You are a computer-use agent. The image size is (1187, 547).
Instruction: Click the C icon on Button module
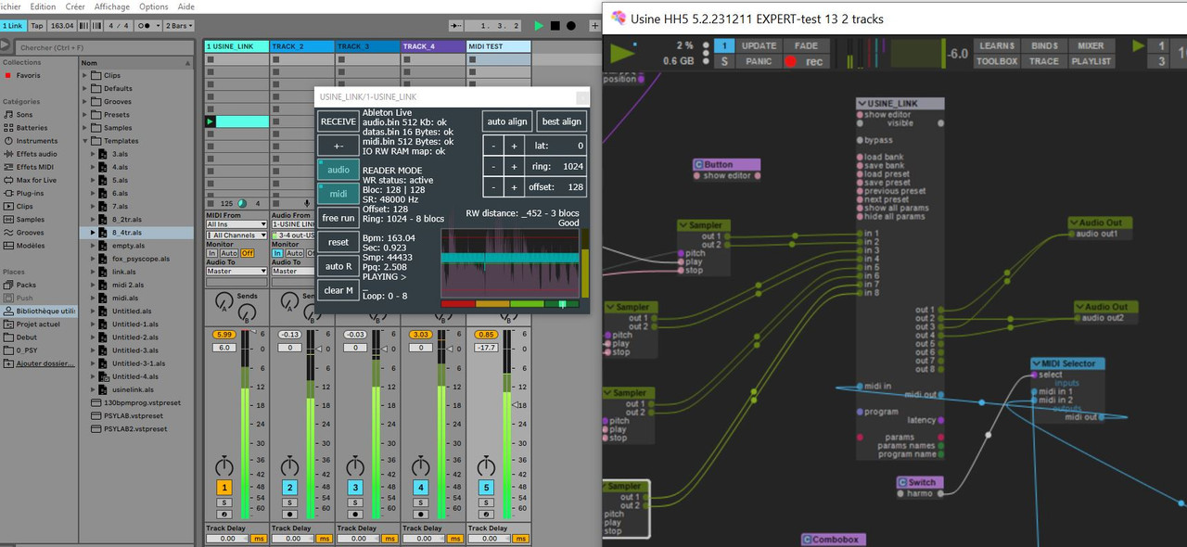pos(698,165)
